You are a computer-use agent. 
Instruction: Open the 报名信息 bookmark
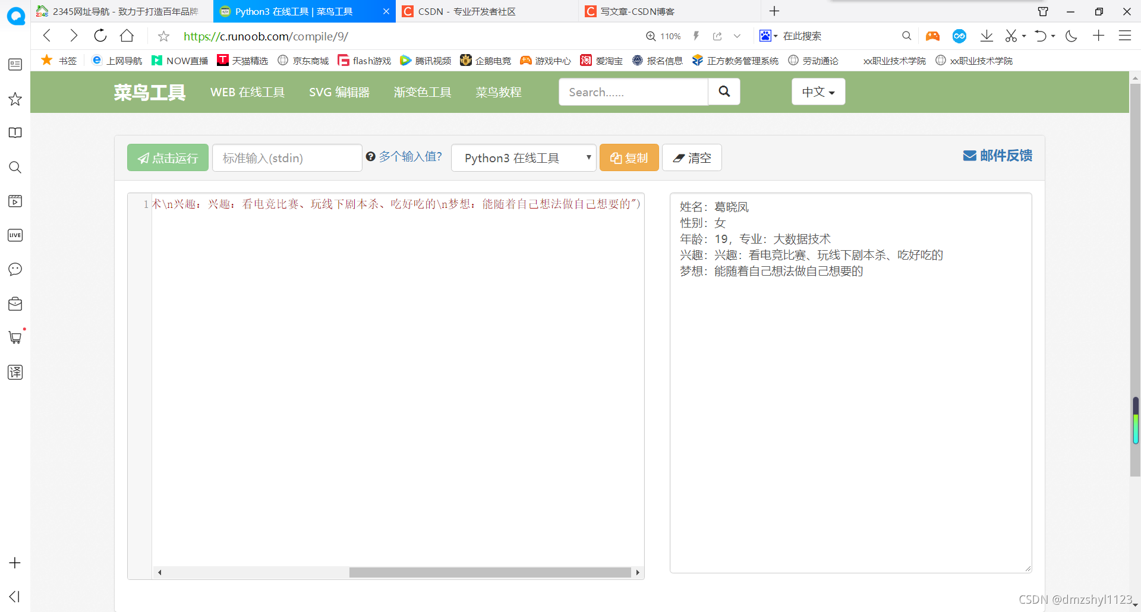(657, 61)
